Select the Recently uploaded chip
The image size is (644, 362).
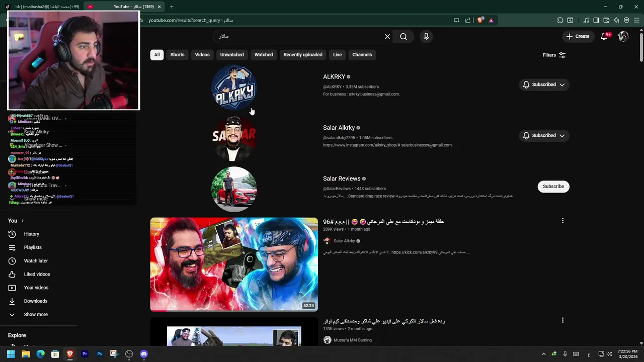click(x=303, y=55)
